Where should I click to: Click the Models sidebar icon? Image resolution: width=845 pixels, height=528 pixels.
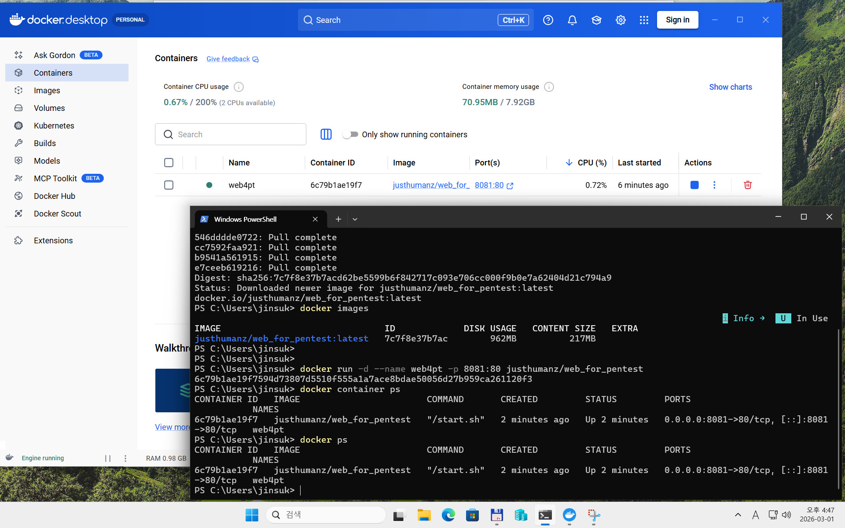click(x=18, y=161)
